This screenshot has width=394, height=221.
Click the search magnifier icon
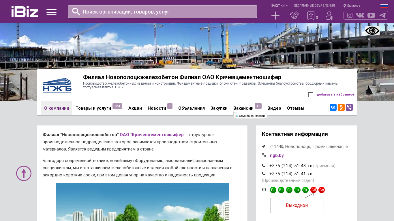tap(76, 12)
